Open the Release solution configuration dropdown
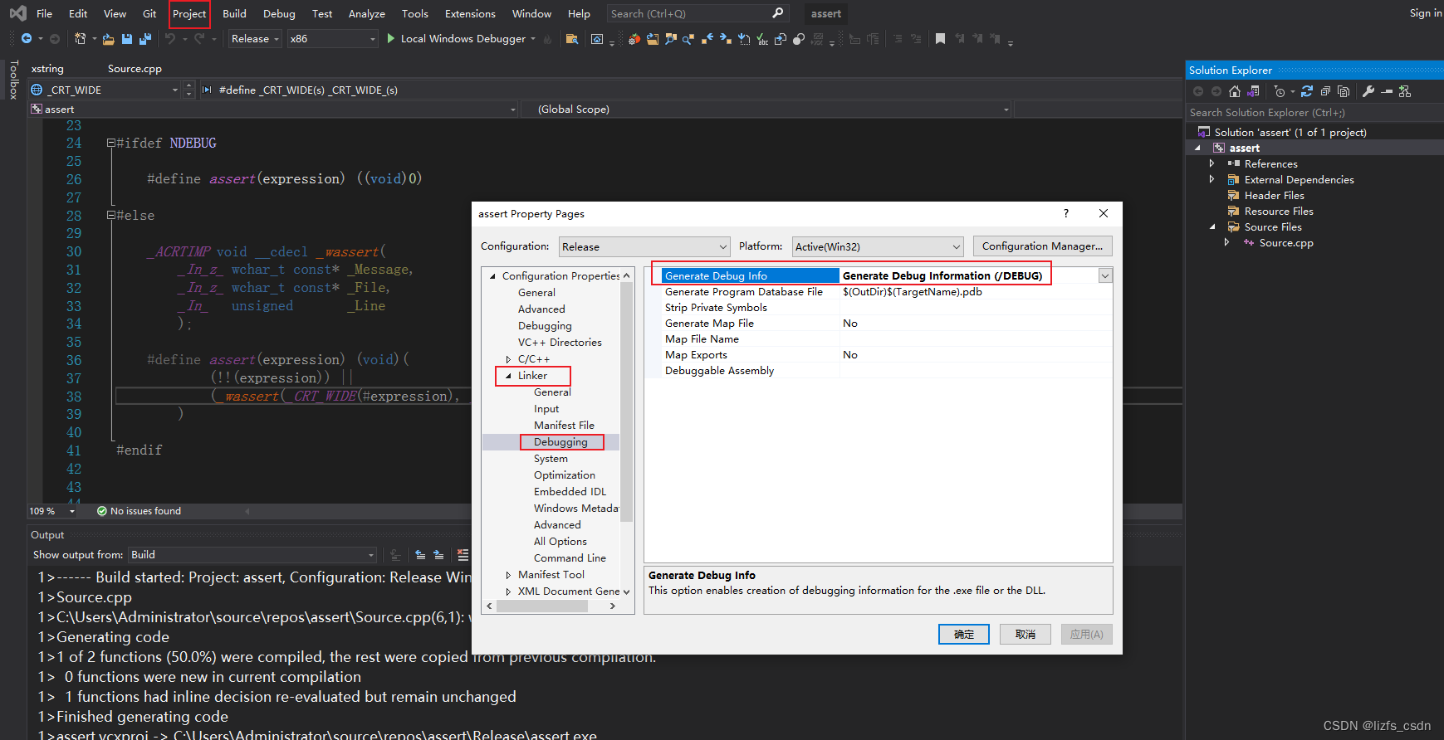 point(255,38)
